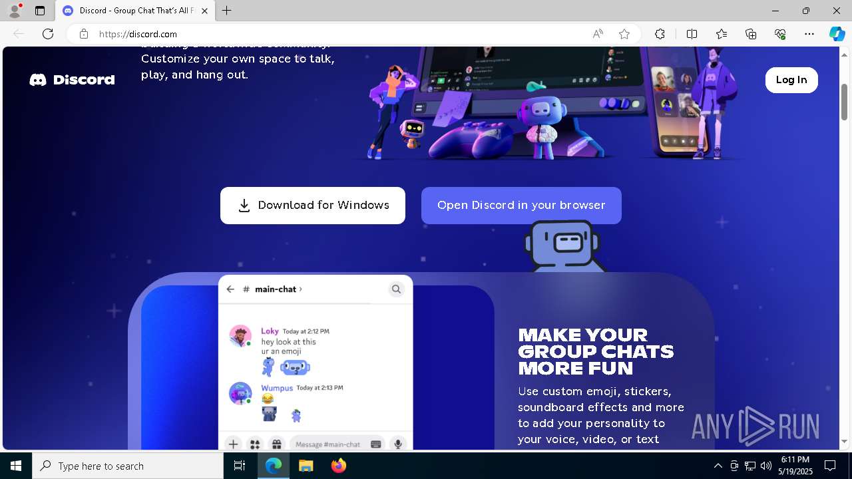852x479 pixels.
Task: Click microphone icon in chat mockup
Action: click(x=398, y=444)
